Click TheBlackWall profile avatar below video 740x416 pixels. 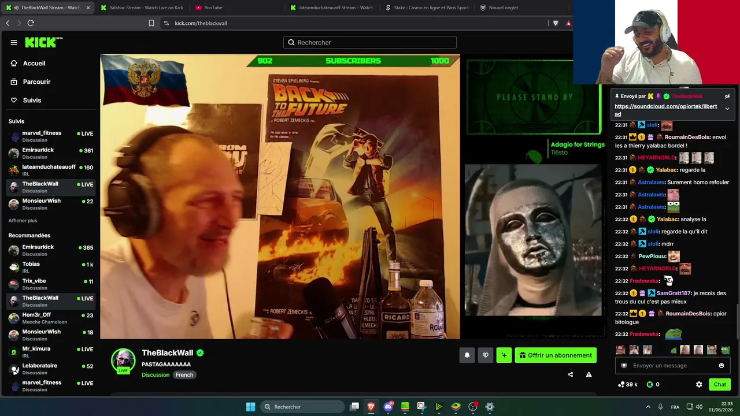(123, 361)
